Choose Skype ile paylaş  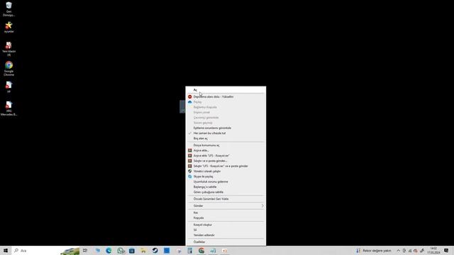226,176
